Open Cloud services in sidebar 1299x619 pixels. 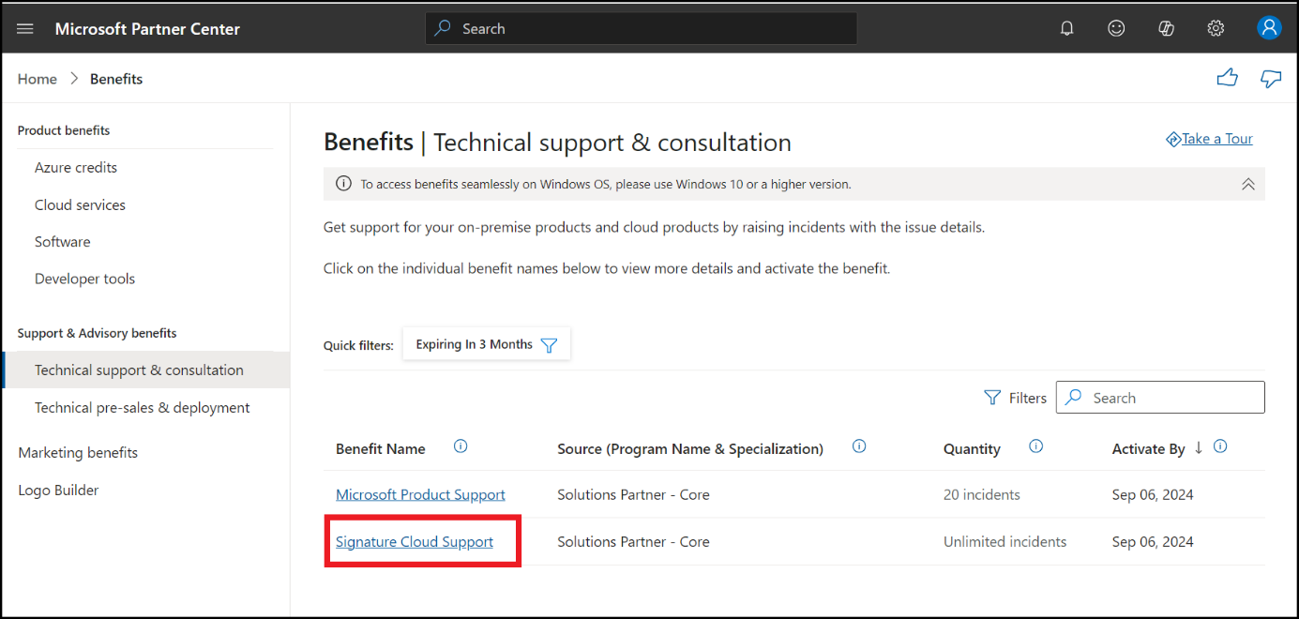80,204
